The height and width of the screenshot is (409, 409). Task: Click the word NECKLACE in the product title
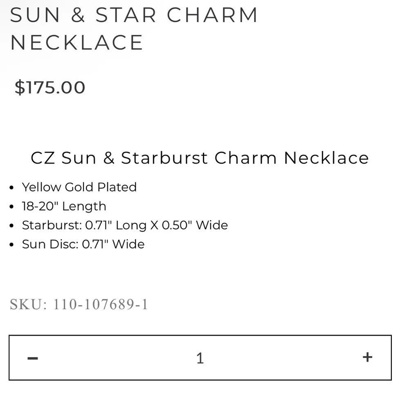pos(77,42)
